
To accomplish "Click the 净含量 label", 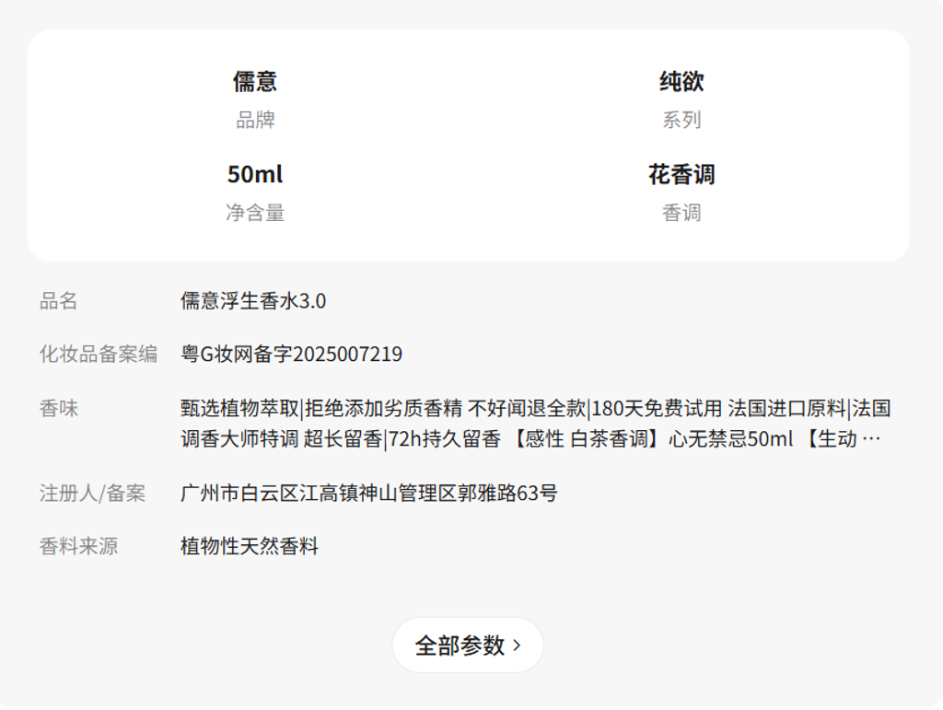I will 255,213.
